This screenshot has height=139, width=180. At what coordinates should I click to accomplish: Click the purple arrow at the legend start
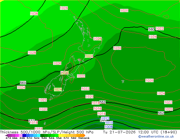click(x=7, y=135)
